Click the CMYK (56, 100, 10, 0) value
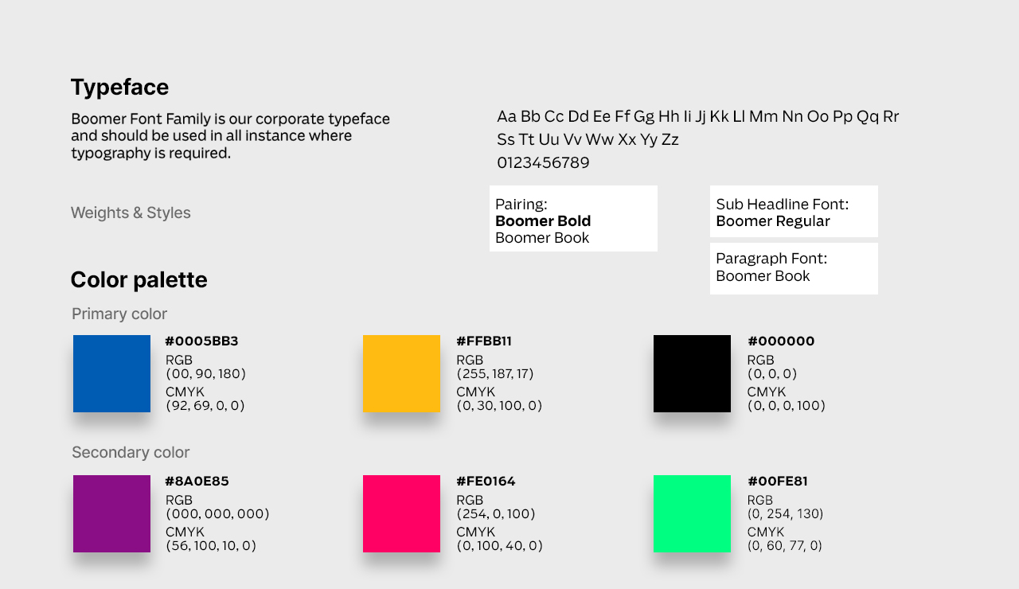Image resolution: width=1019 pixels, height=589 pixels. pos(211,546)
